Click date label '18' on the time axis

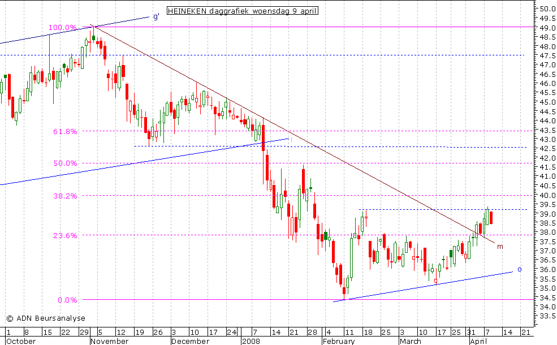pos(368,332)
